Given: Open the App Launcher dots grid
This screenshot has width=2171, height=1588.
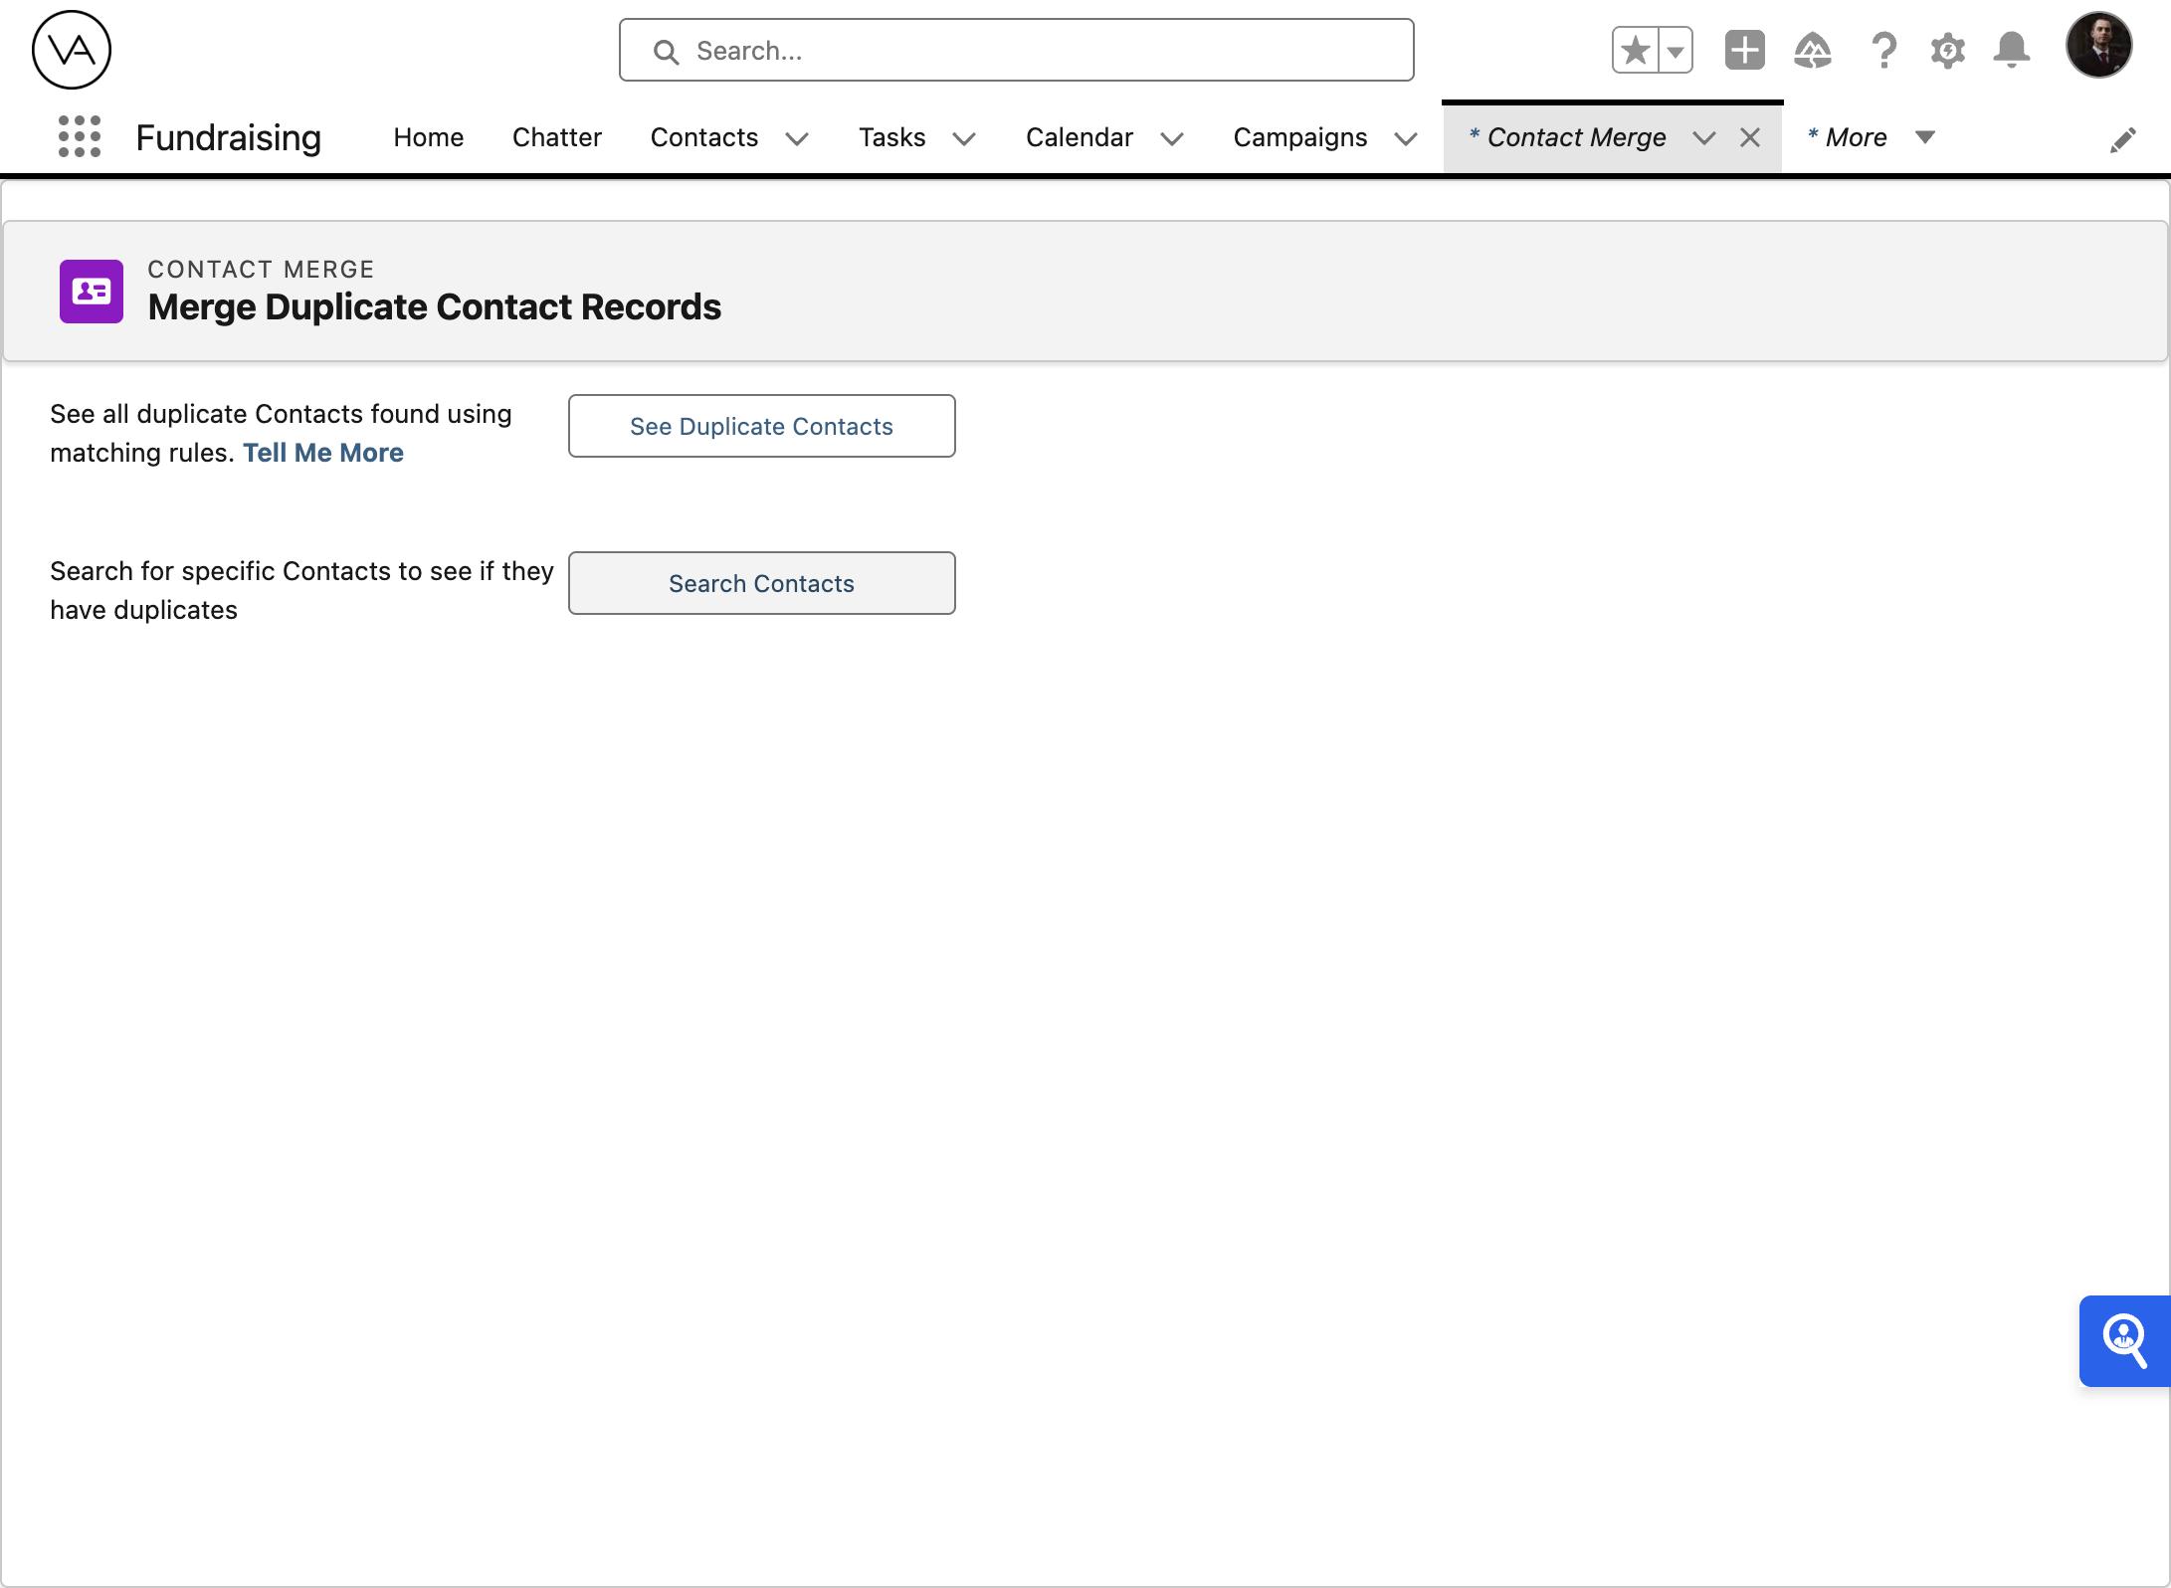Looking at the screenshot, I should [80, 136].
